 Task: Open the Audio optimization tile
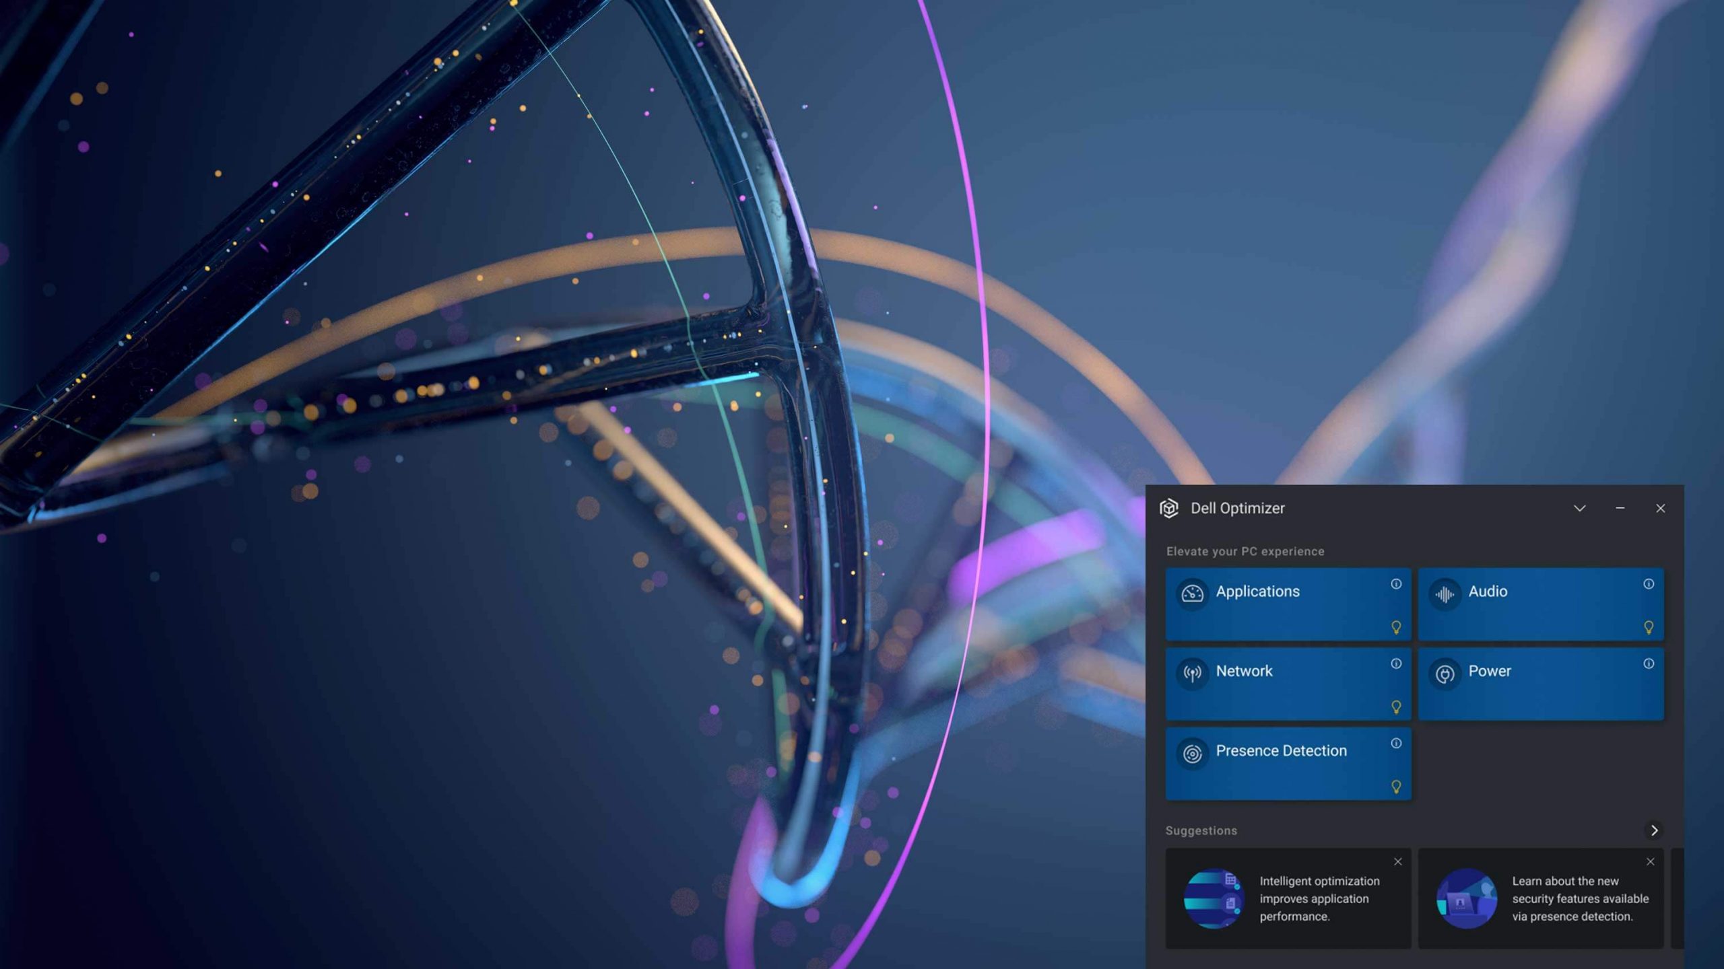click(1541, 604)
